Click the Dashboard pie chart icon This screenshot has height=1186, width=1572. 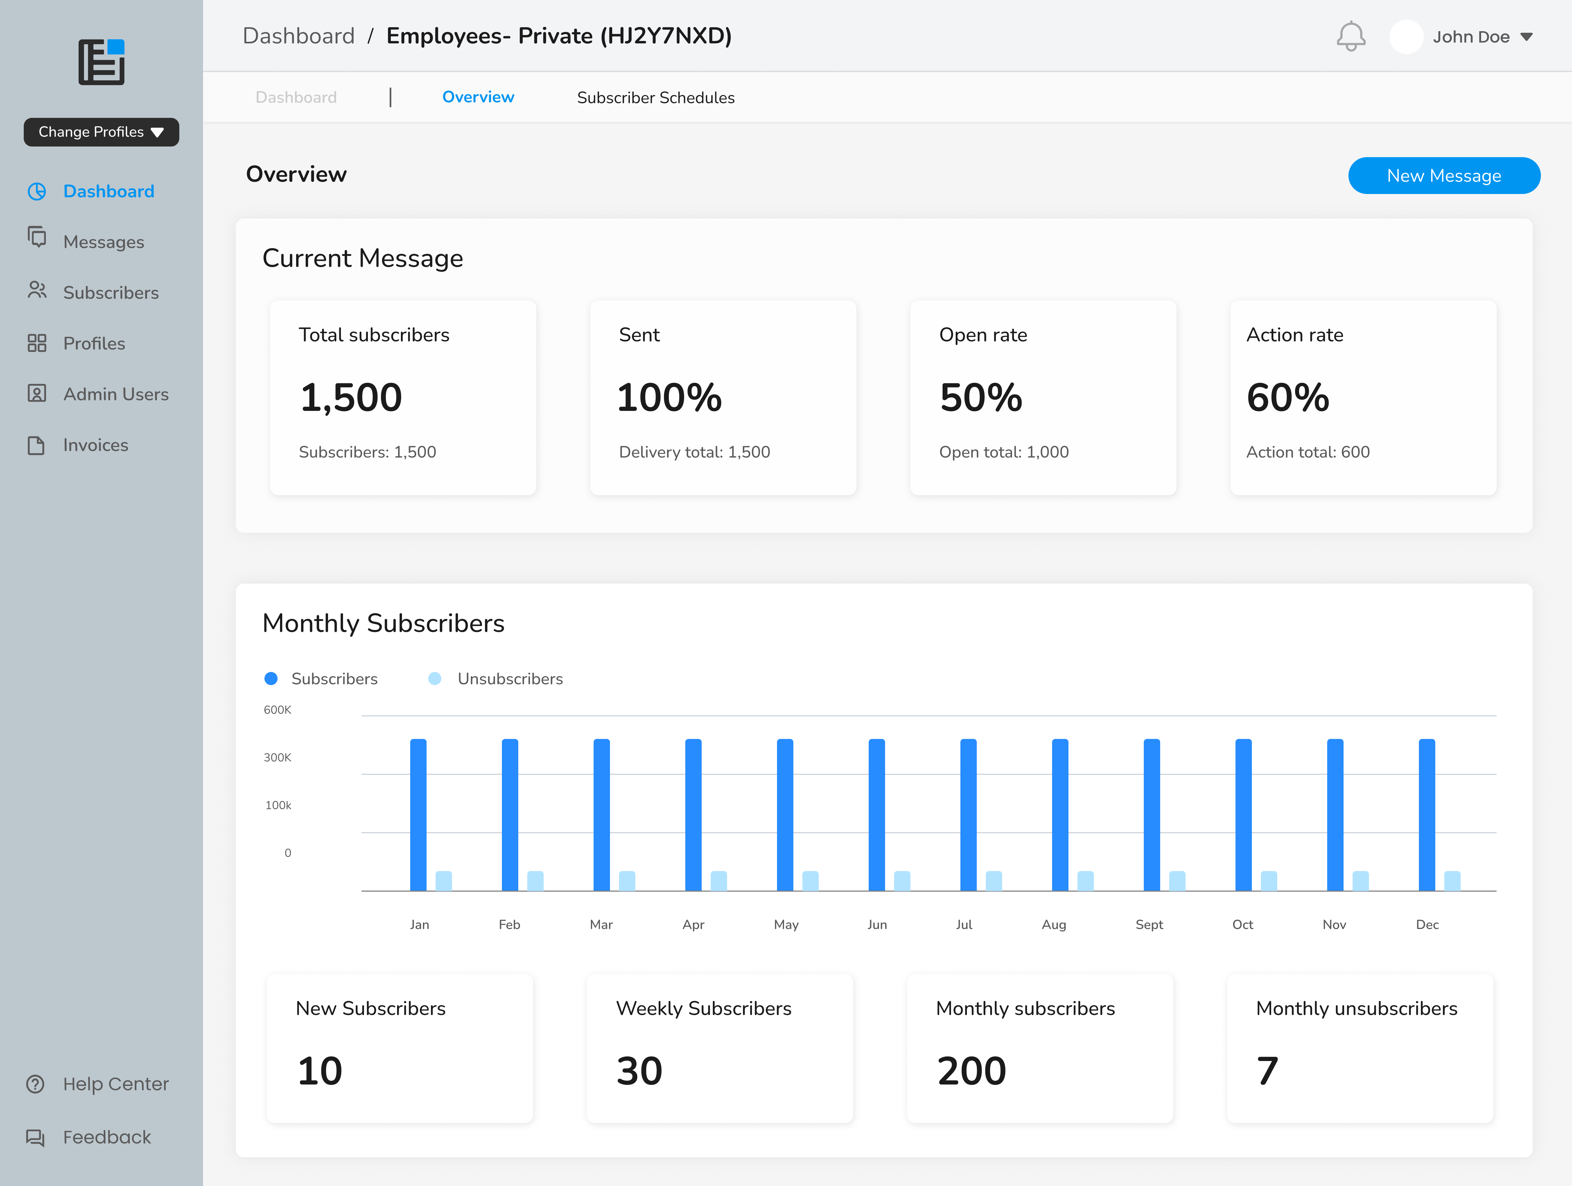coord(37,191)
